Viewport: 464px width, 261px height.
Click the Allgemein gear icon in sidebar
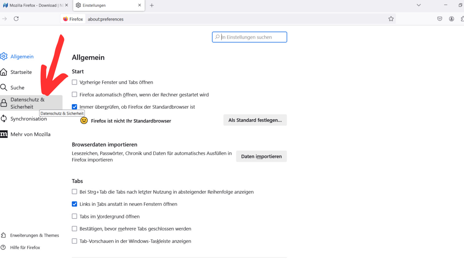tap(4, 56)
